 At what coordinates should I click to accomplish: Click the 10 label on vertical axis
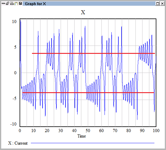(x=14, y=22)
